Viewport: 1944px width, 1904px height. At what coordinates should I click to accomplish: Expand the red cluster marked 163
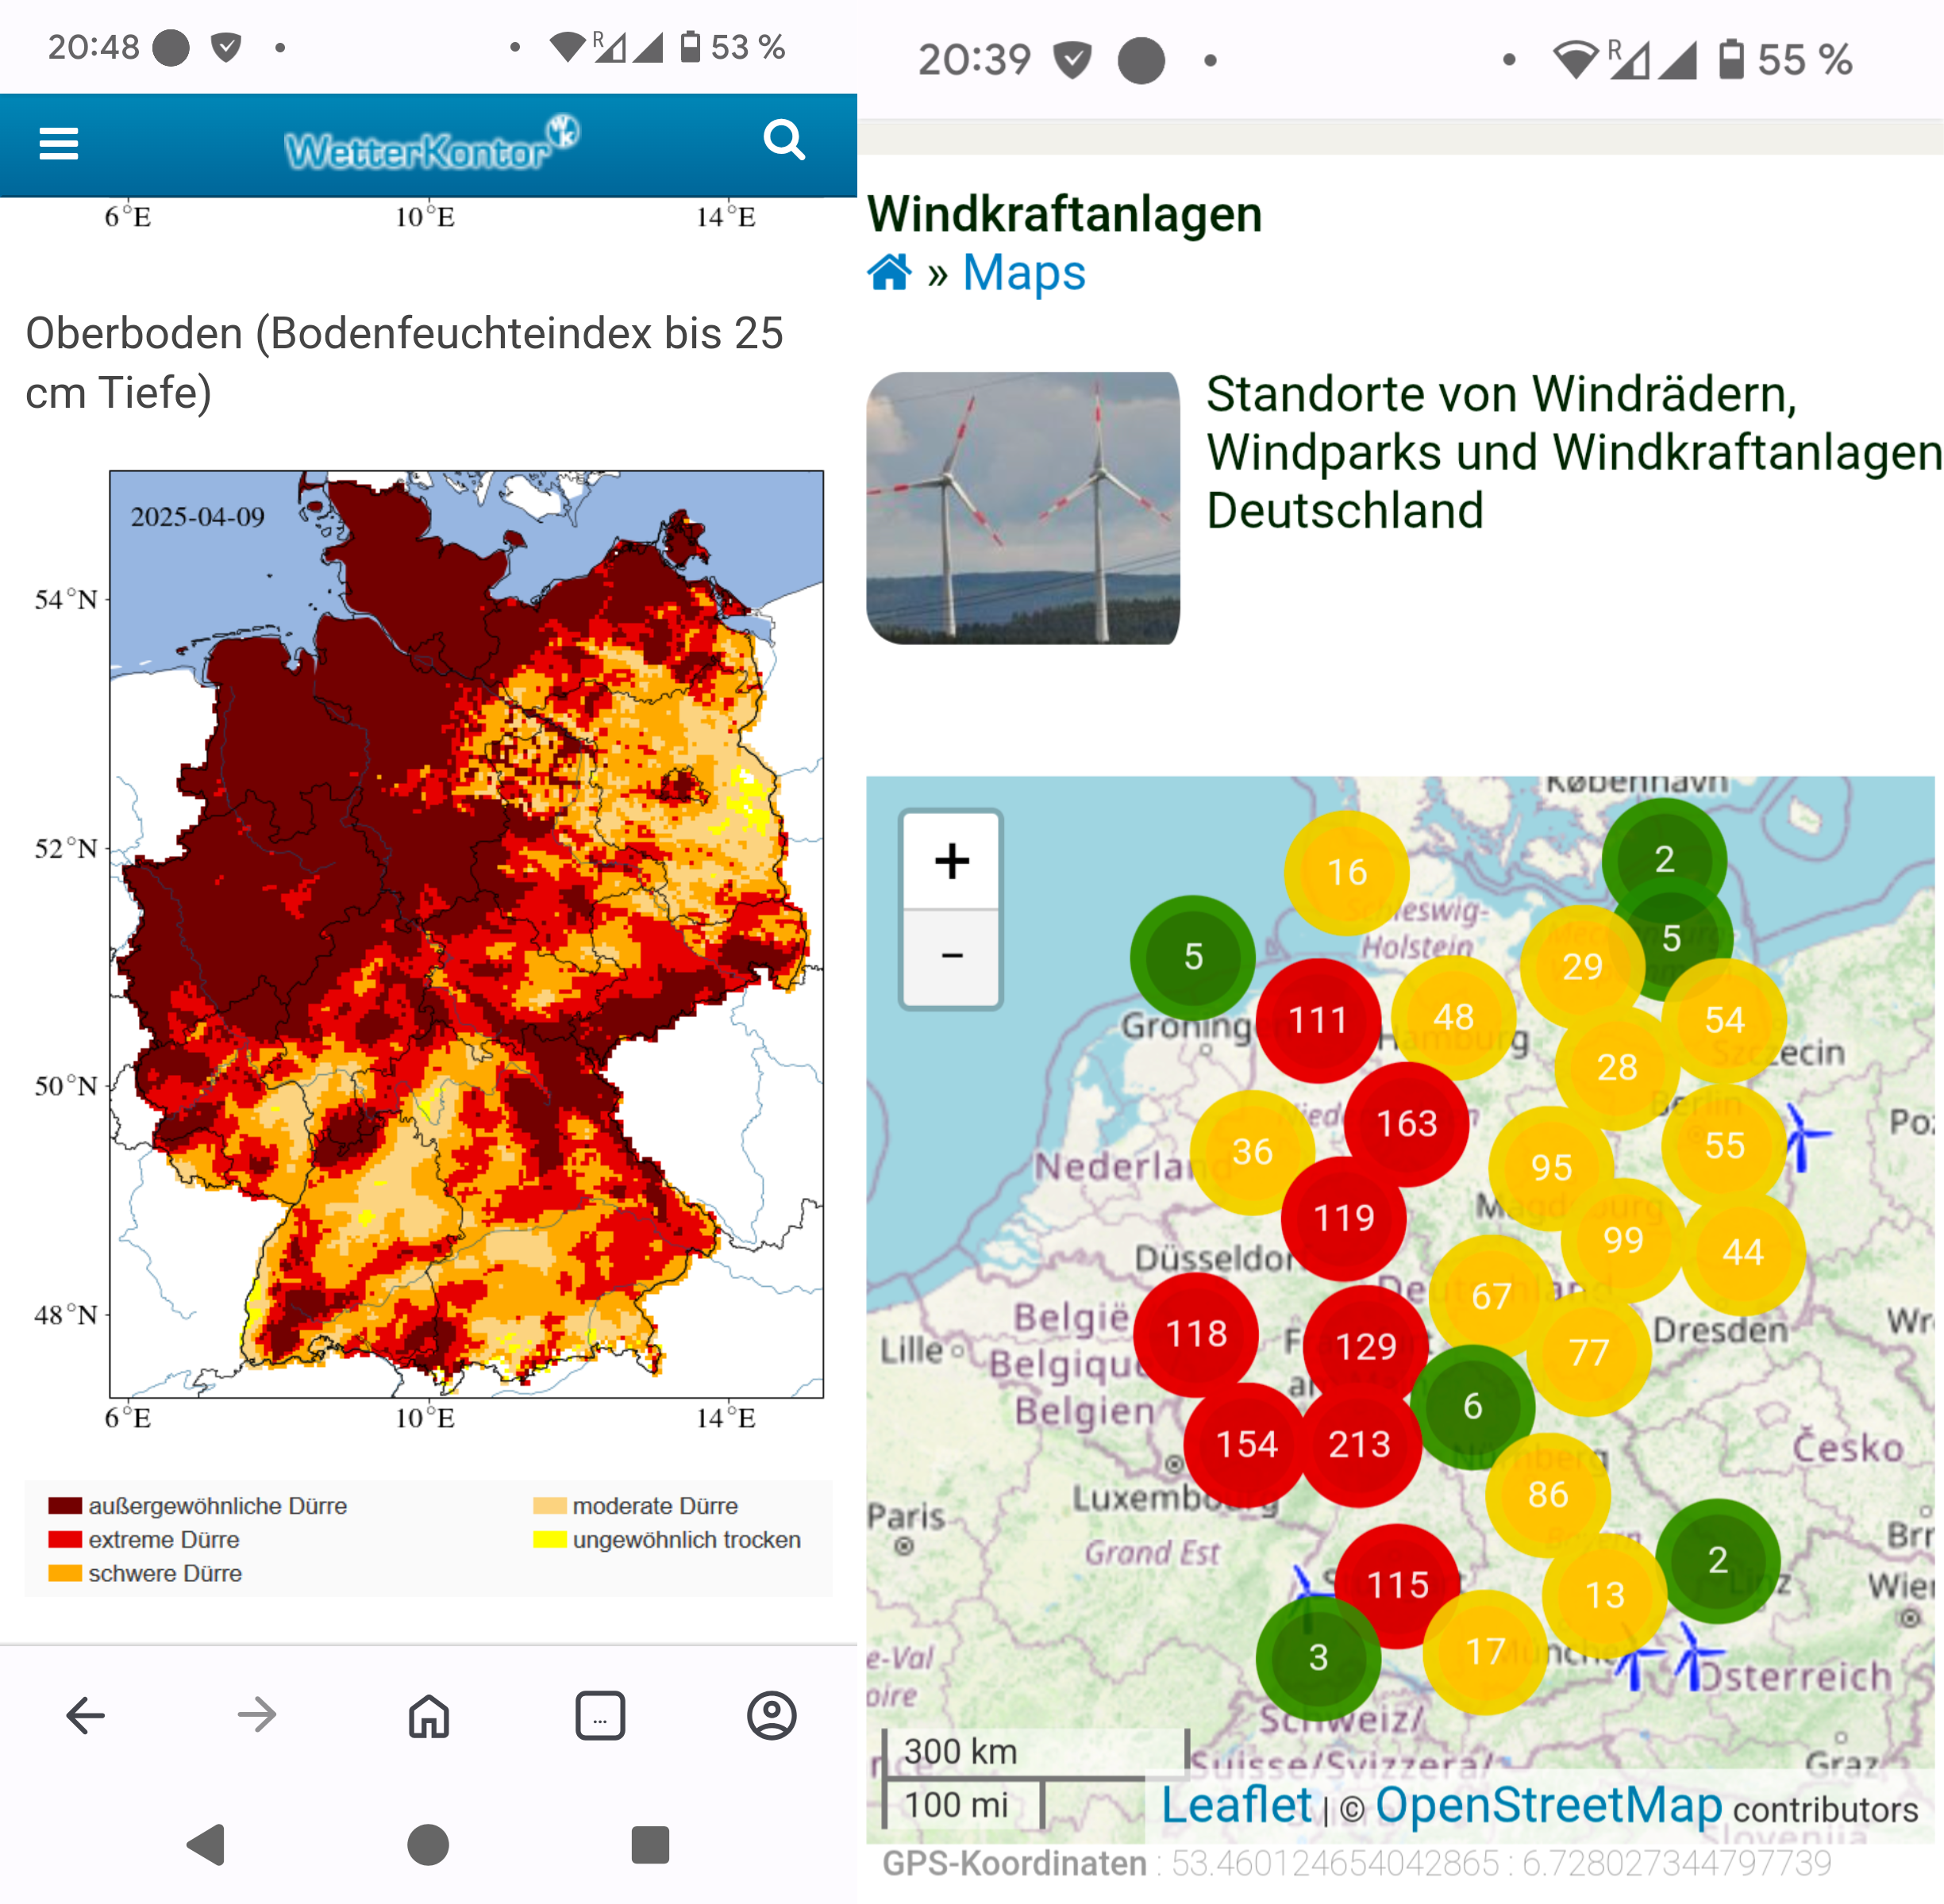point(1406,1123)
